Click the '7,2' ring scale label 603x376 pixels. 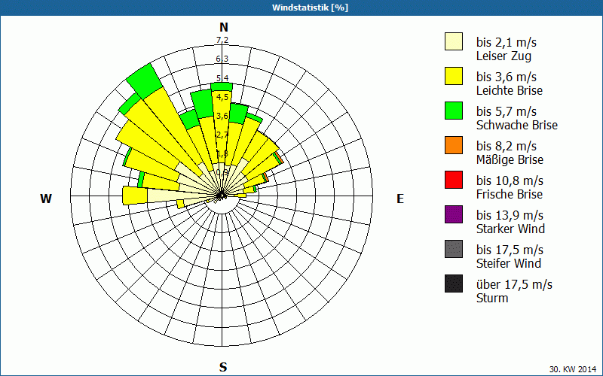click(x=222, y=40)
